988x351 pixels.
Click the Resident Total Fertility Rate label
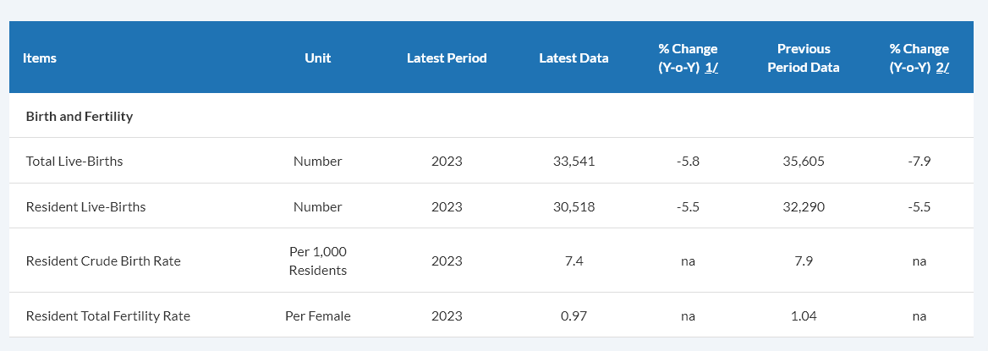108,315
